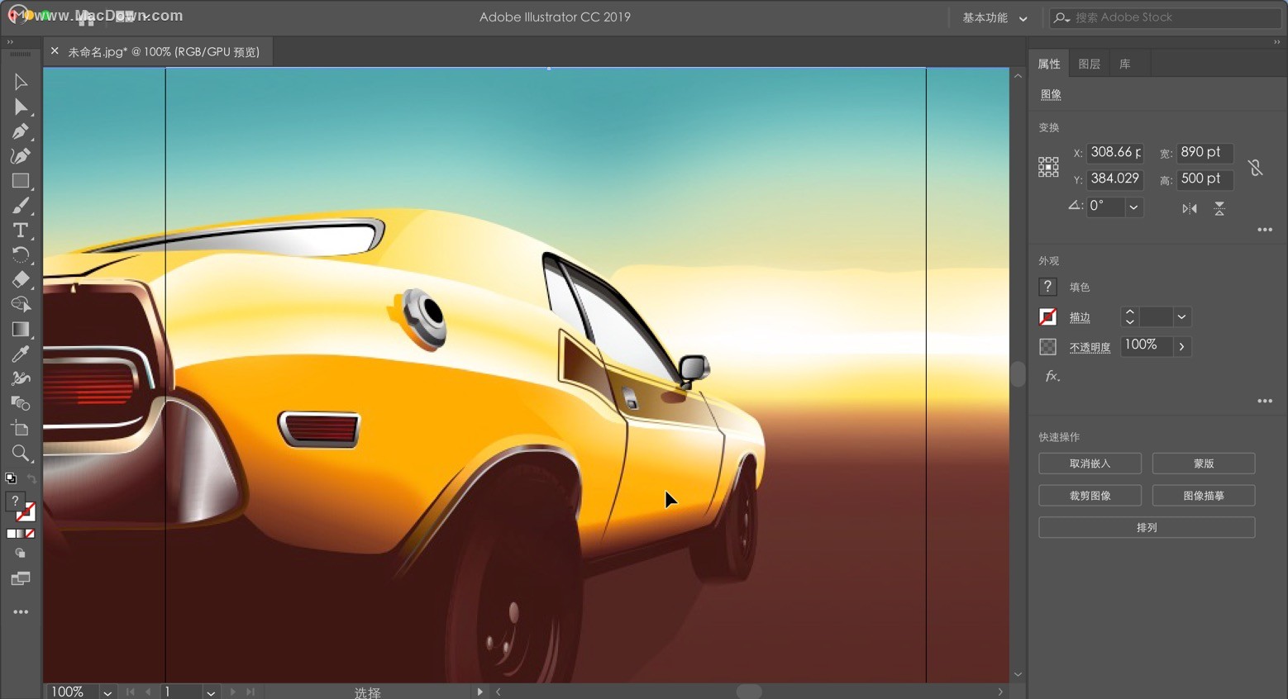Select the Zoom tool
This screenshot has width=1288, height=699.
point(21,453)
